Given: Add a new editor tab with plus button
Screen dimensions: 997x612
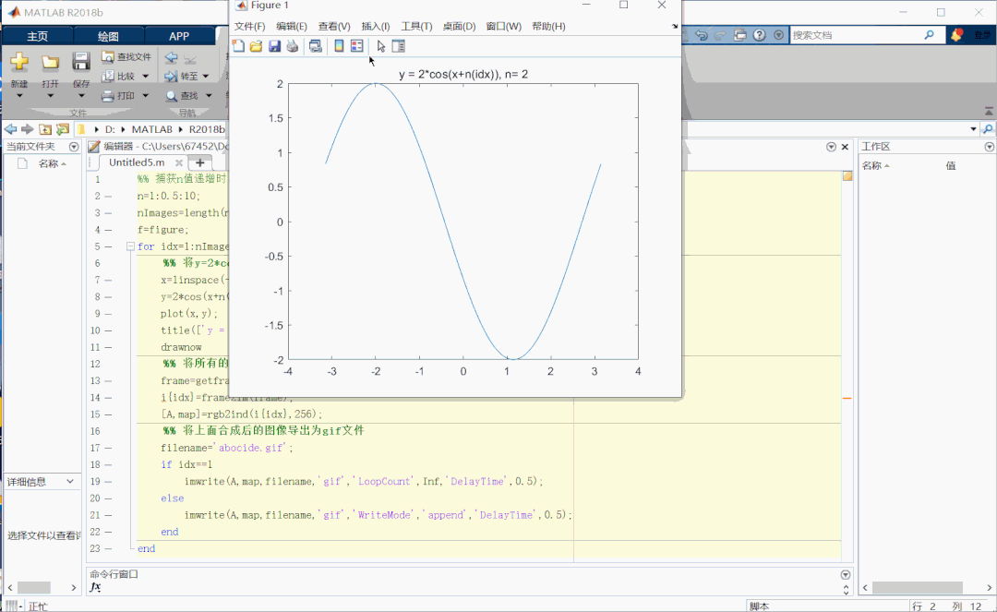Looking at the screenshot, I should point(199,162).
